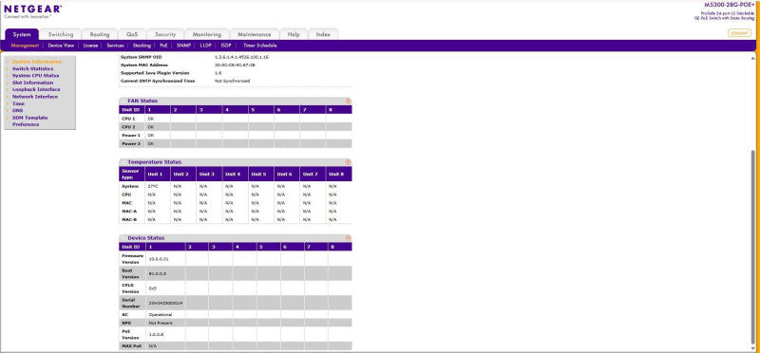The image size is (760, 353).
Task: Click the Sensor type column header
Action: pyautogui.click(x=132, y=174)
